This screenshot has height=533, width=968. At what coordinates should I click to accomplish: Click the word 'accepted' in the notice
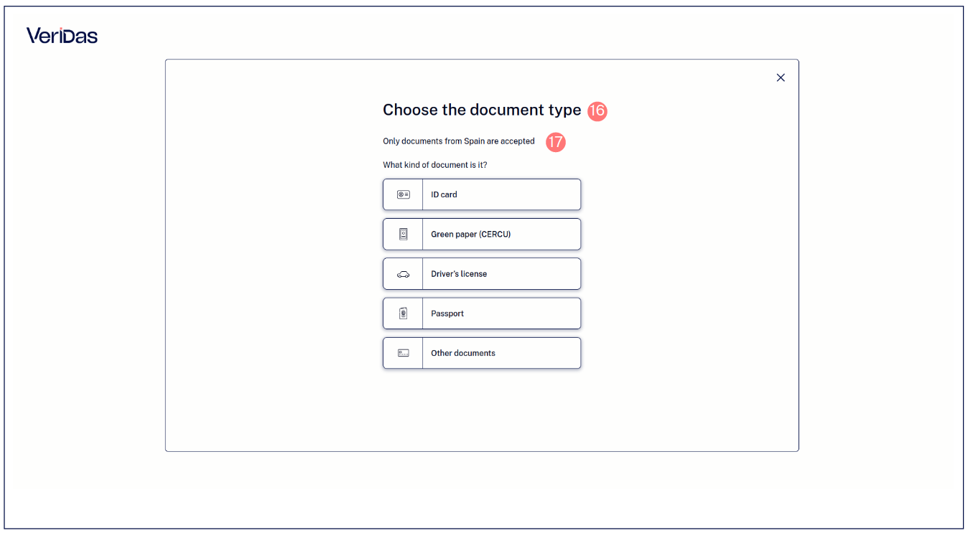point(518,141)
